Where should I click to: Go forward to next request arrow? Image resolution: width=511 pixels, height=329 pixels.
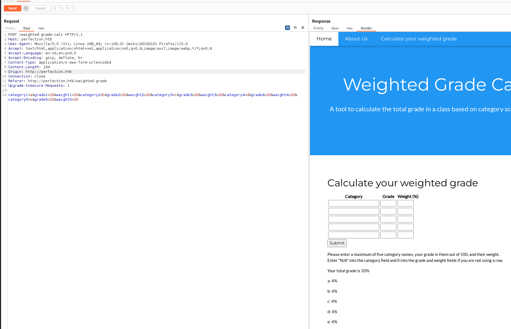pos(67,8)
